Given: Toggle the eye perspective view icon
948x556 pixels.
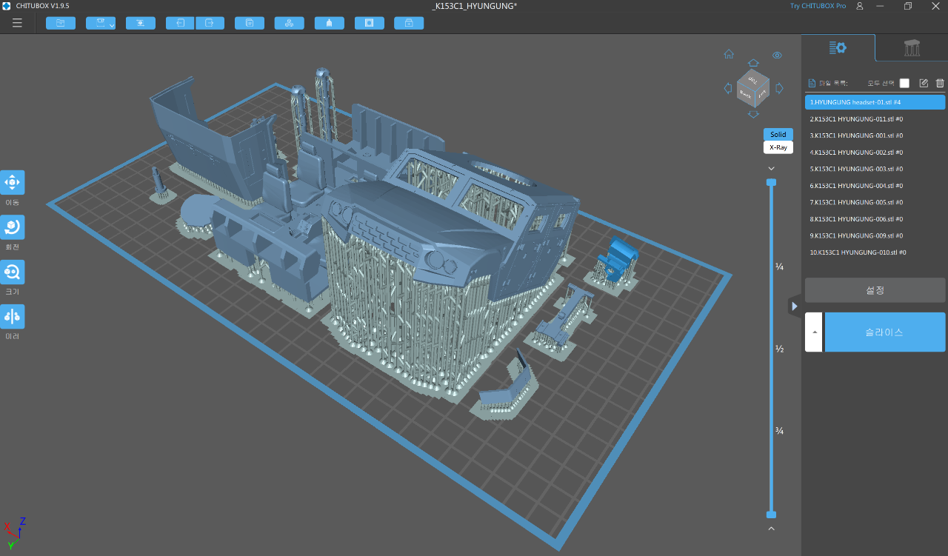Looking at the screenshot, I should 777,56.
